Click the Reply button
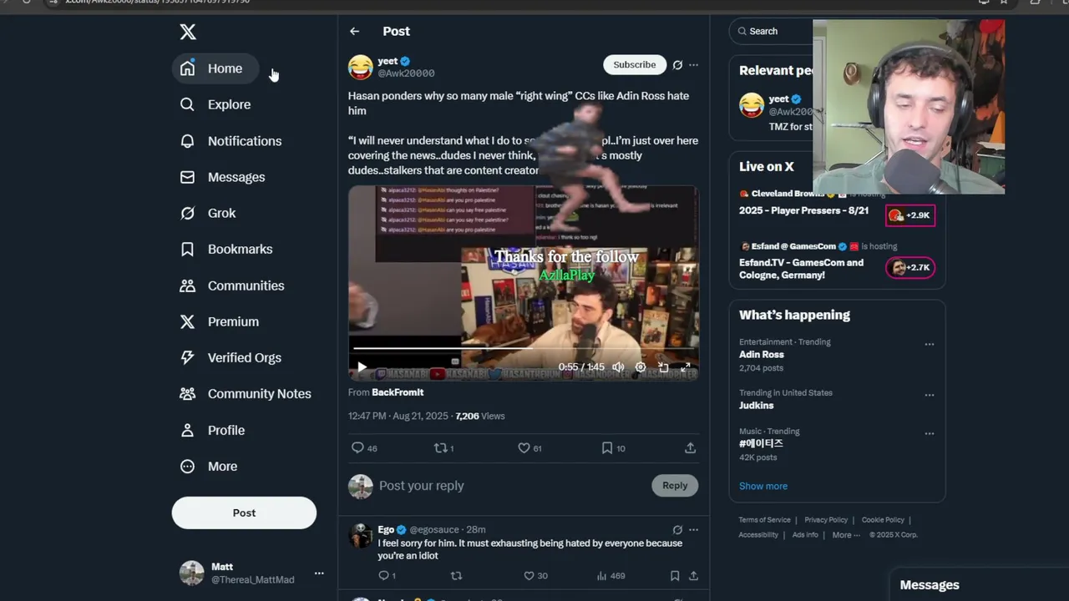Viewport: 1069px width, 601px height. pyautogui.click(x=675, y=485)
